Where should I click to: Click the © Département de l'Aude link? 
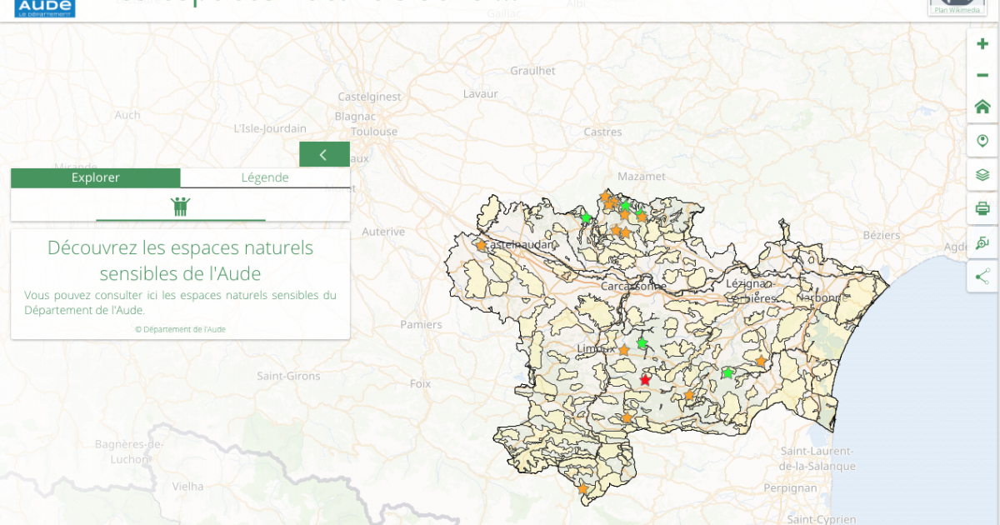tap(180, 328)
